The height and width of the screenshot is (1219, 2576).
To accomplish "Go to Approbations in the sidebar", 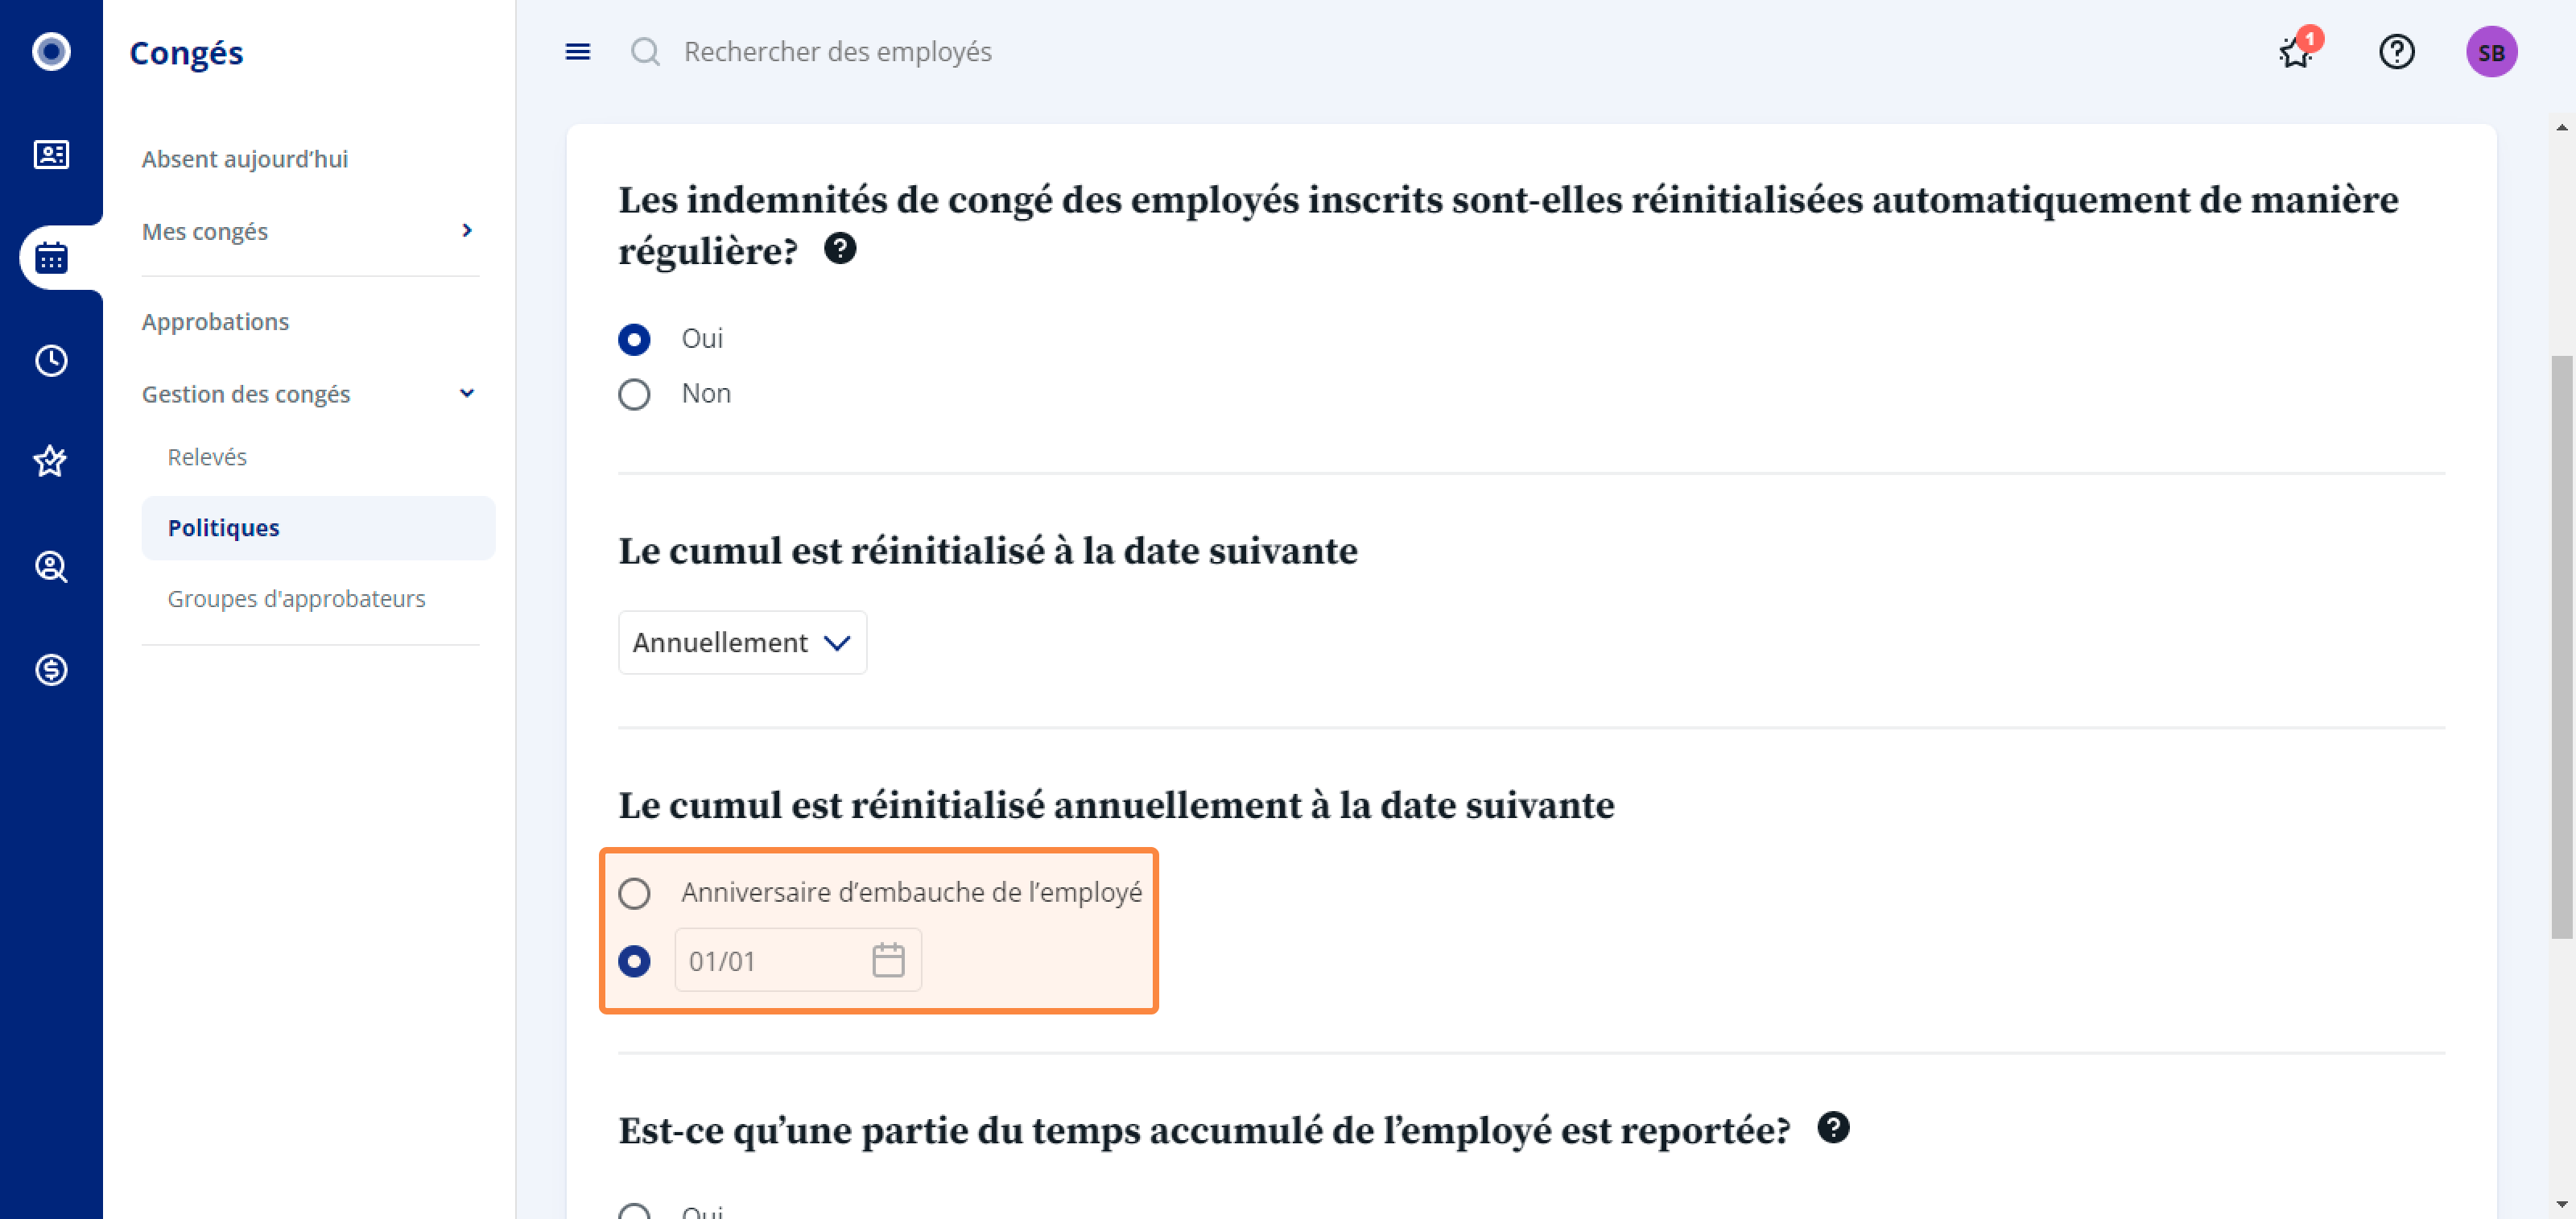I will (215, 322).
